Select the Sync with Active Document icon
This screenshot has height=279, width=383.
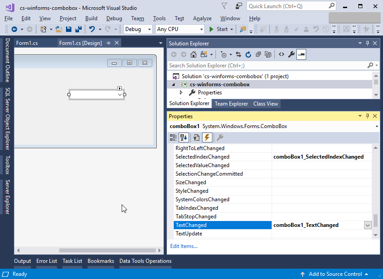[238, 54]
